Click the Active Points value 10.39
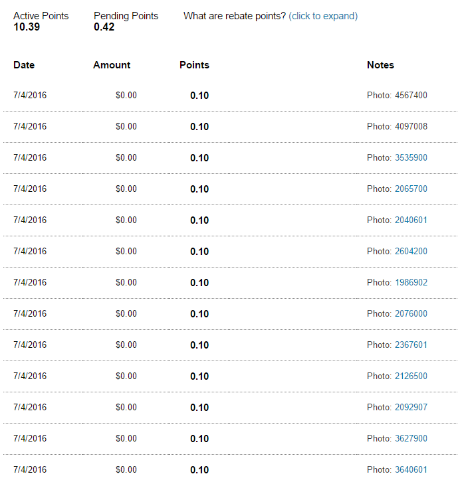Viewport: 458px width, 480px height. [27, 27]
